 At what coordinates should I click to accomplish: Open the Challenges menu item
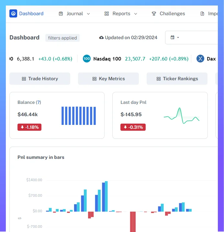(x=172, y=14)
